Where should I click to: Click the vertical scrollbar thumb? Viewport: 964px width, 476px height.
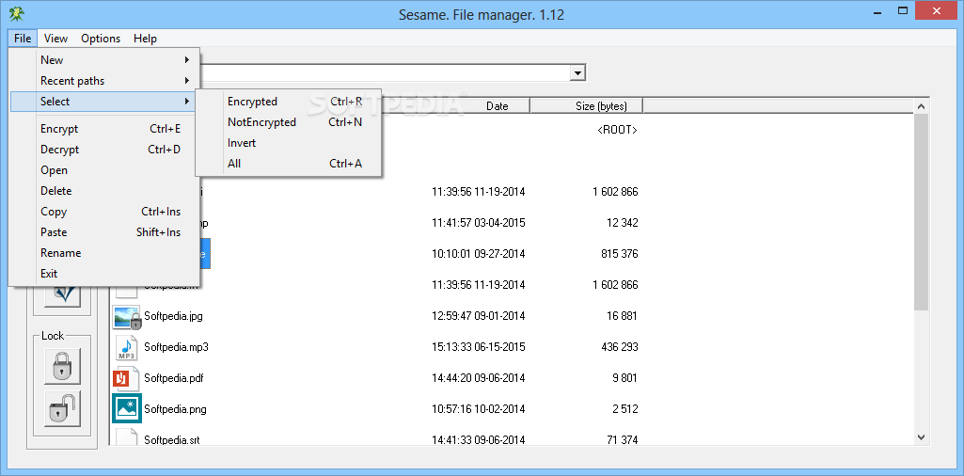[921, 213]
